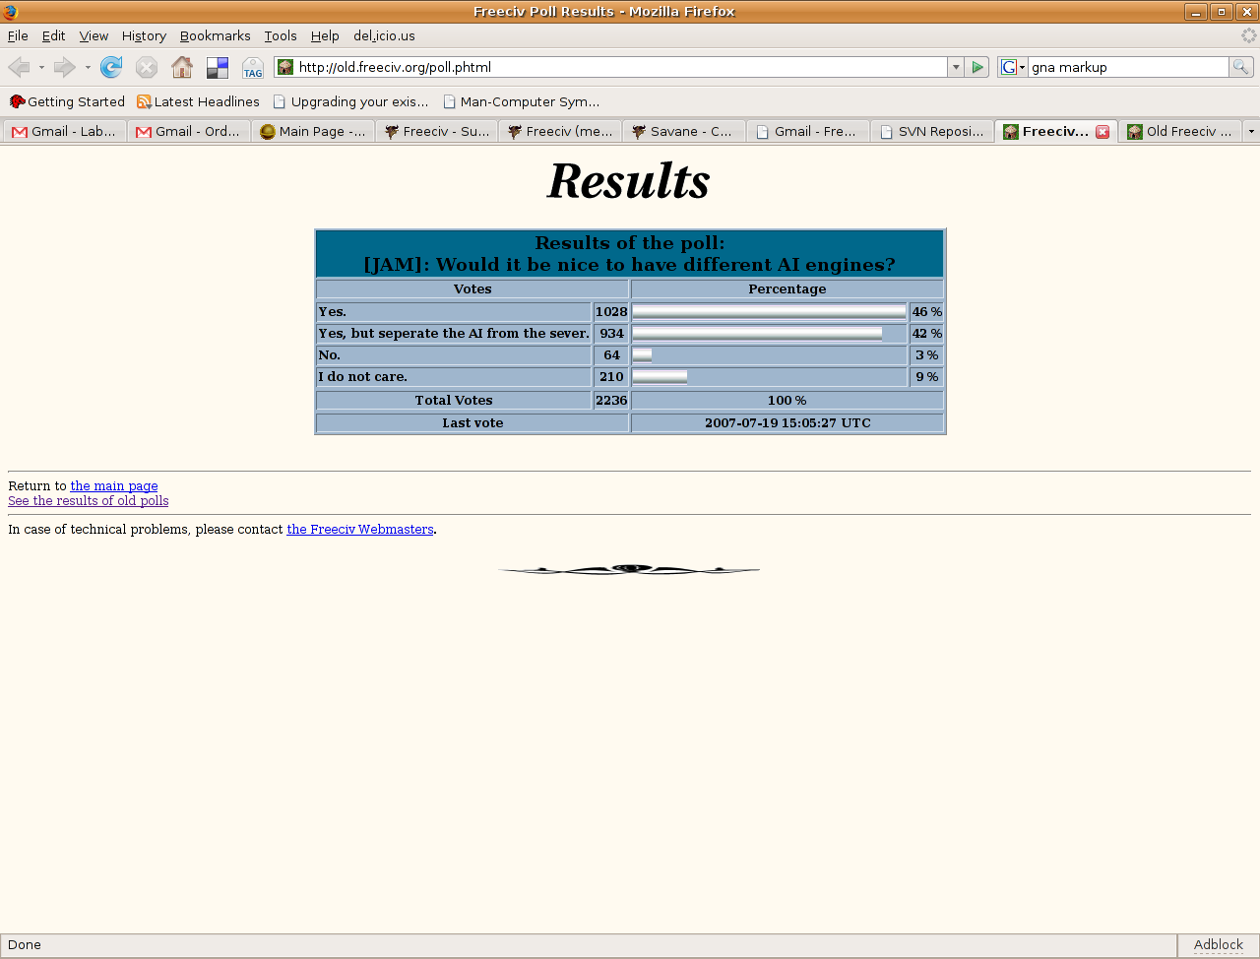Follow the main page link
This screenshot has width=1260, height=959.
click(x=114, y=486)
